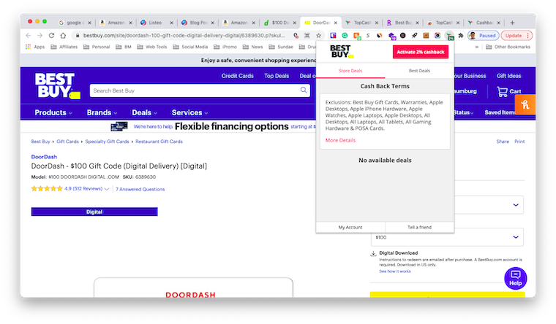Click the Restaurant Gift Cards breadcrumb

[159, 142]
